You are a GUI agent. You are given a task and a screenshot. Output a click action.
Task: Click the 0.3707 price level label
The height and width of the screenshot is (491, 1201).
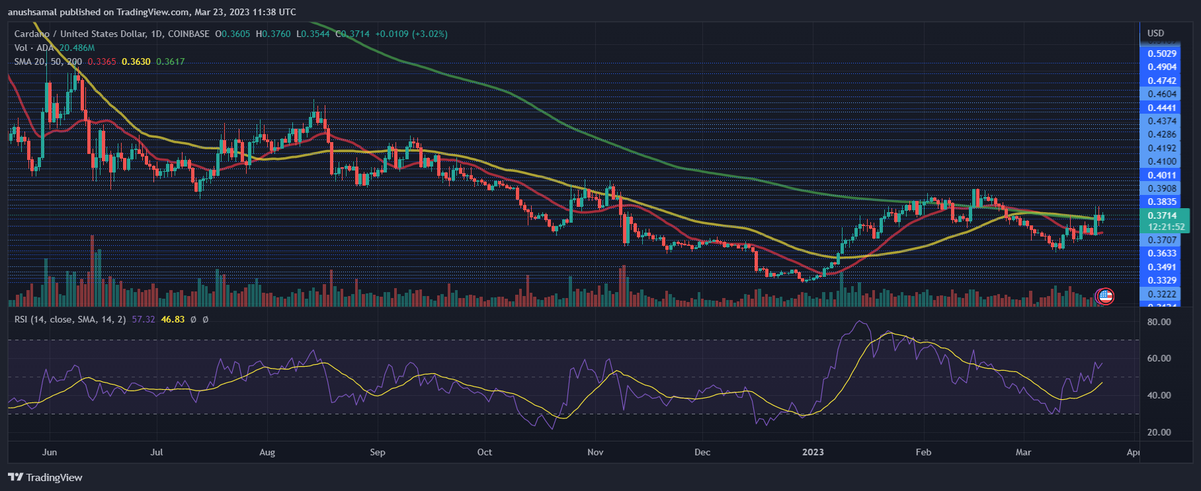tap(1162, 240)
